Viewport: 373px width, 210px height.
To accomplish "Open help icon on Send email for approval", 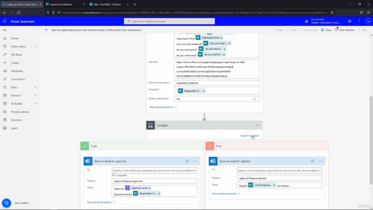I will coord(187,161).
